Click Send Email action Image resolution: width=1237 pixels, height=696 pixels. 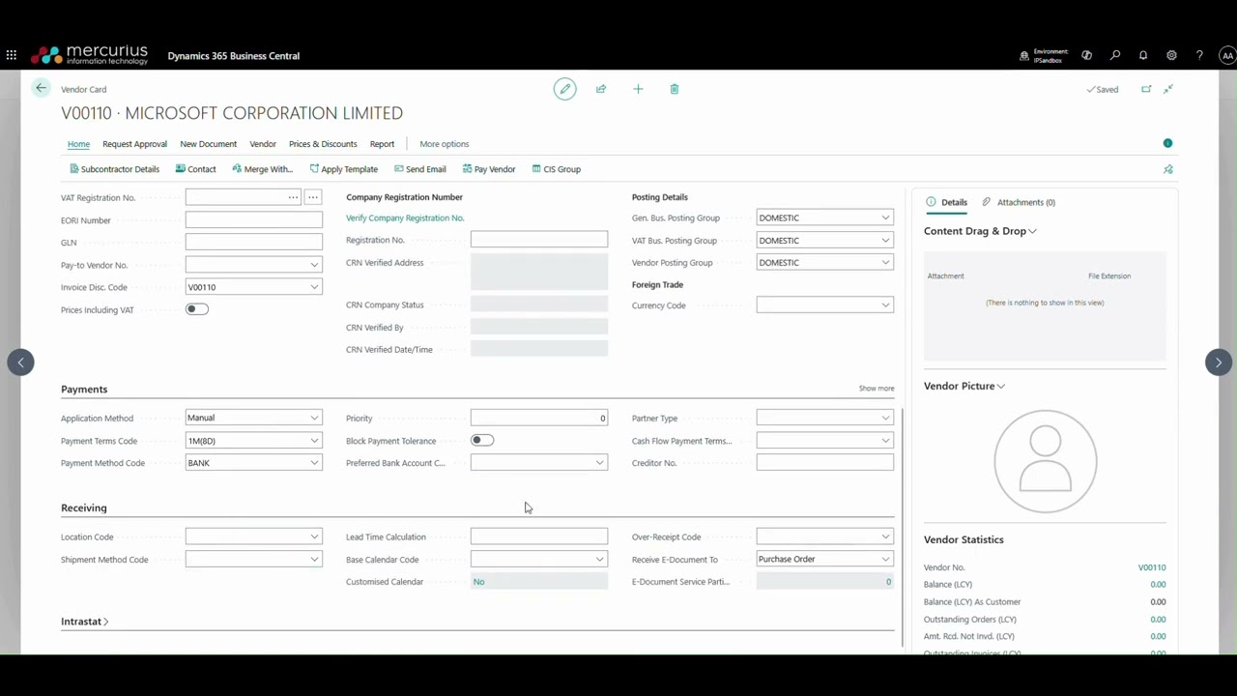[419, 169]
